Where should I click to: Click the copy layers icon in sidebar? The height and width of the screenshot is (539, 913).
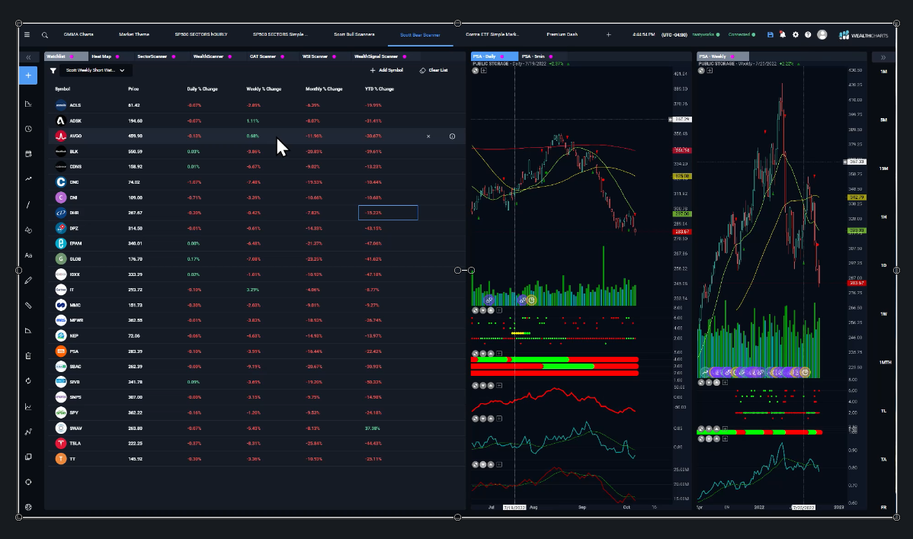pos(28,457)
